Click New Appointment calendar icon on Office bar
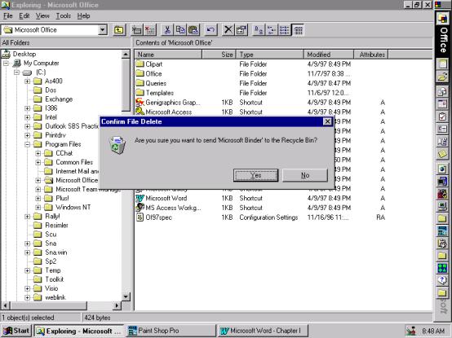Viewport: 452px width, 338px height. click(x=442, y=103)
